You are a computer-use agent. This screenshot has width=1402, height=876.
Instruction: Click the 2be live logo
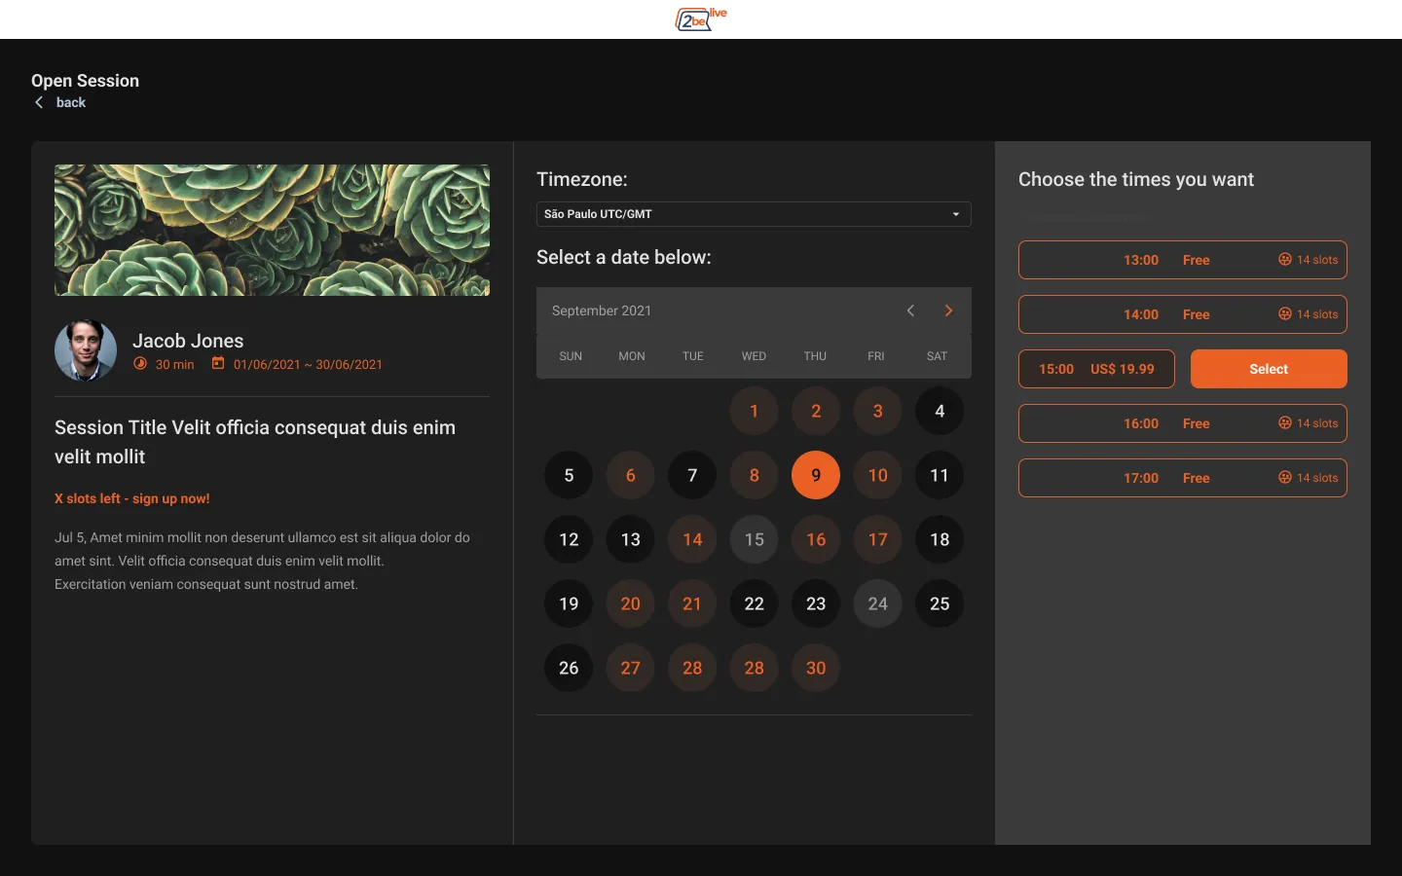point(701,18)
